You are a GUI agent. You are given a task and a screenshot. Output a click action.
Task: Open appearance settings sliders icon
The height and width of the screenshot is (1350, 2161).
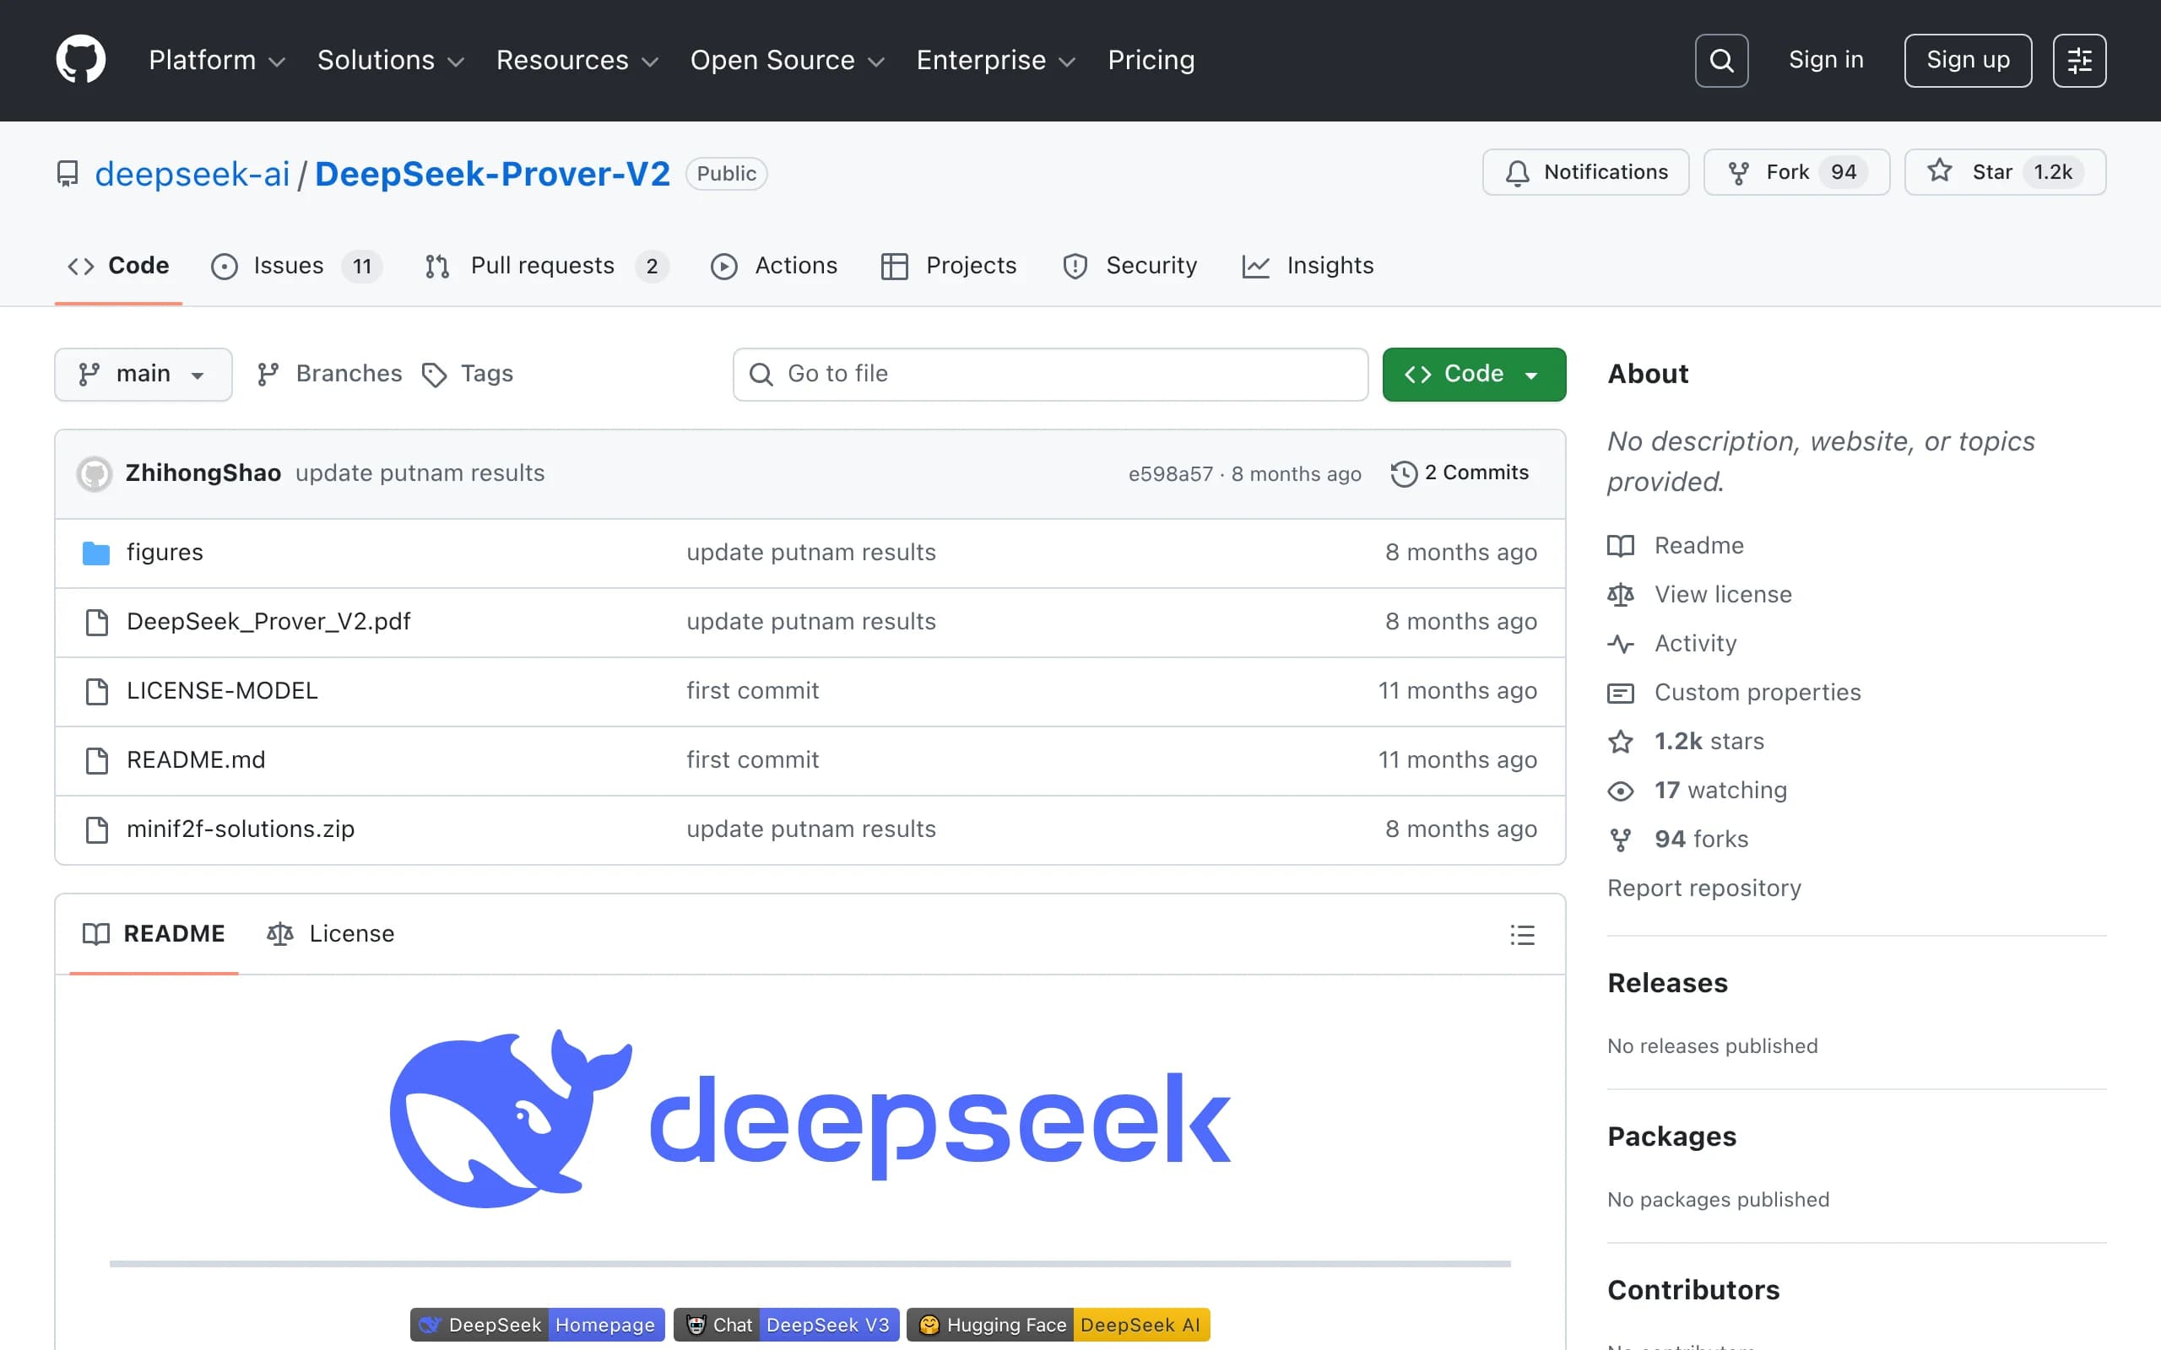coord(2079,61)
